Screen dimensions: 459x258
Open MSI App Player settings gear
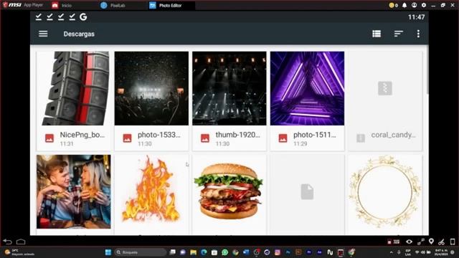click(424, 5)
